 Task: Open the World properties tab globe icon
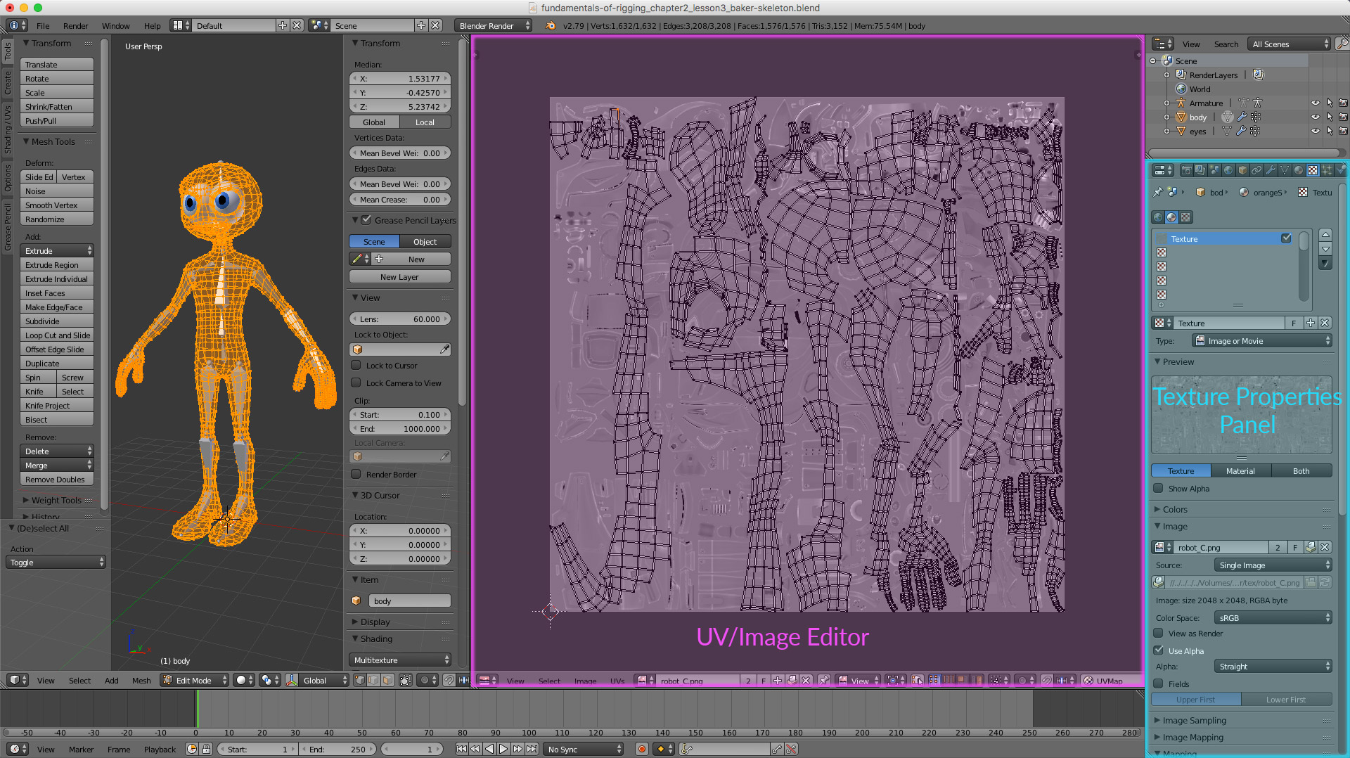[x=1228, y=170]
